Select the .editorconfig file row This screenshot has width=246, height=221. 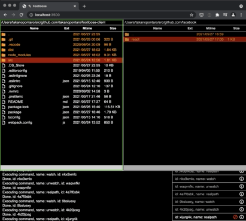coord(62,70)
